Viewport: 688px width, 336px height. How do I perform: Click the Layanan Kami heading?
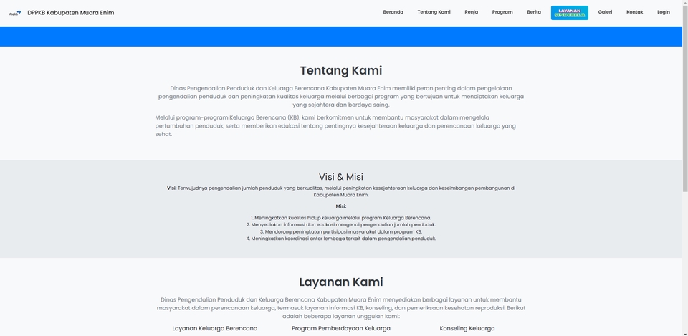[341, 282]
